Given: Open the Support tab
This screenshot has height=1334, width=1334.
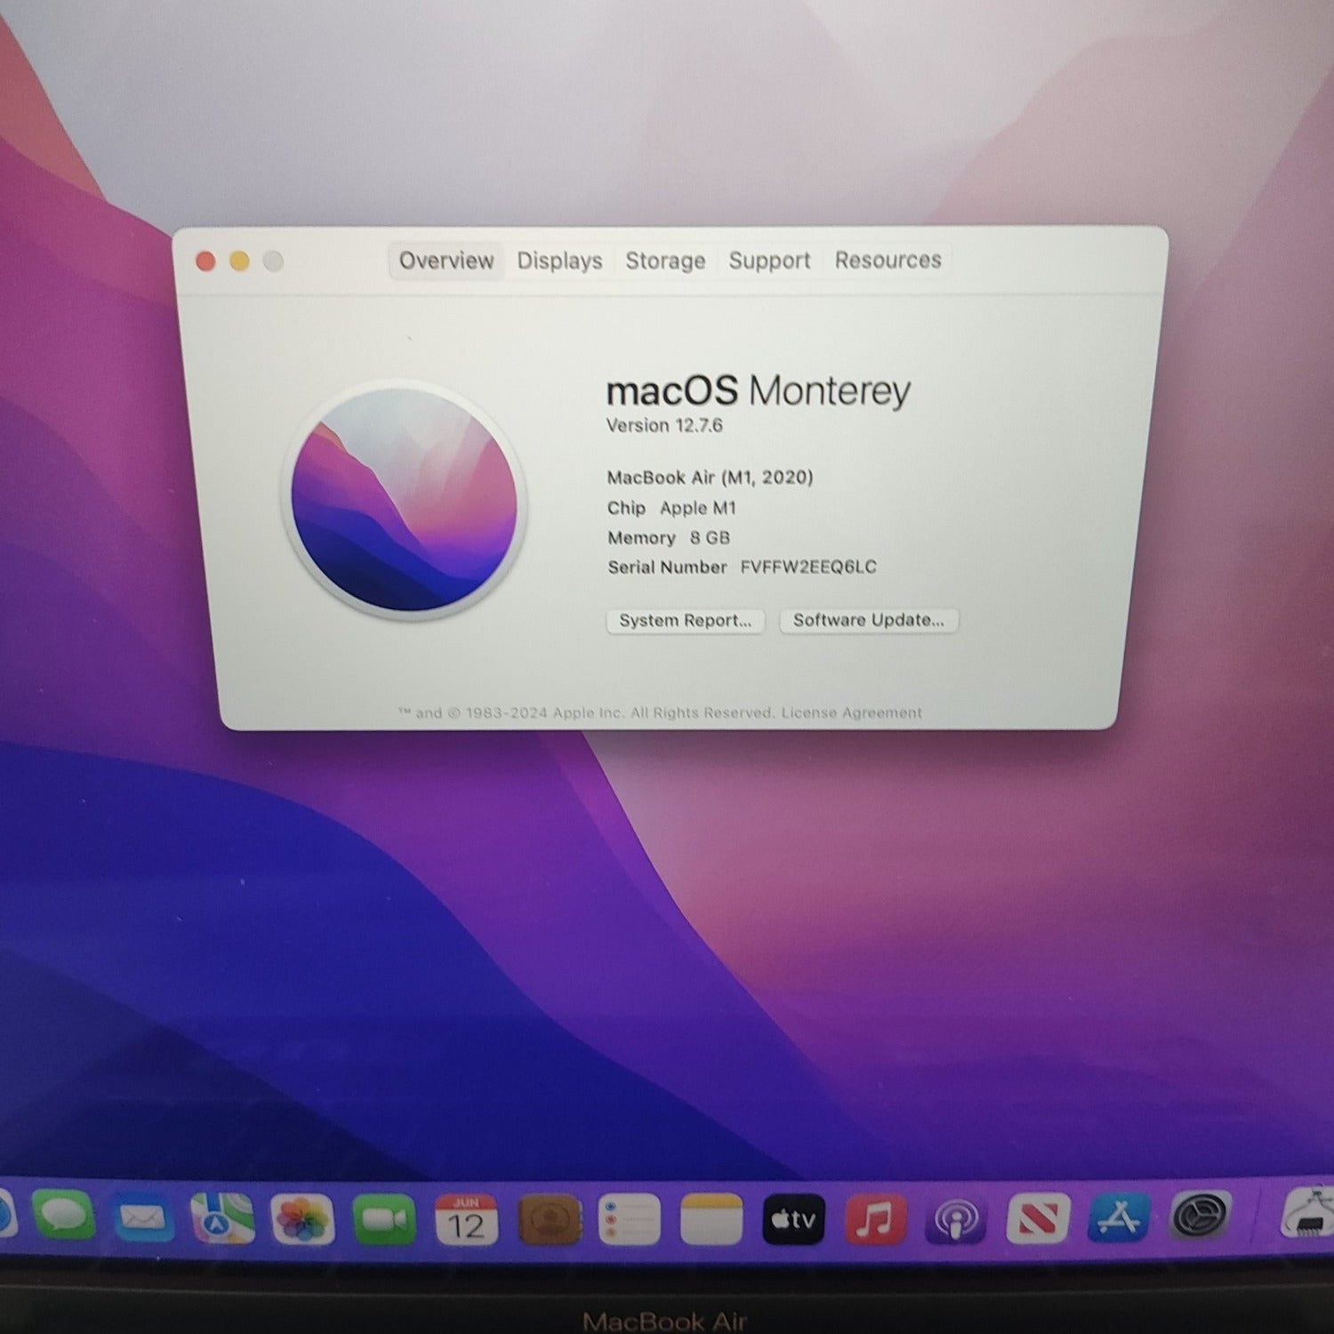Looking at the screenshot, I should click(x=769, y=261).
